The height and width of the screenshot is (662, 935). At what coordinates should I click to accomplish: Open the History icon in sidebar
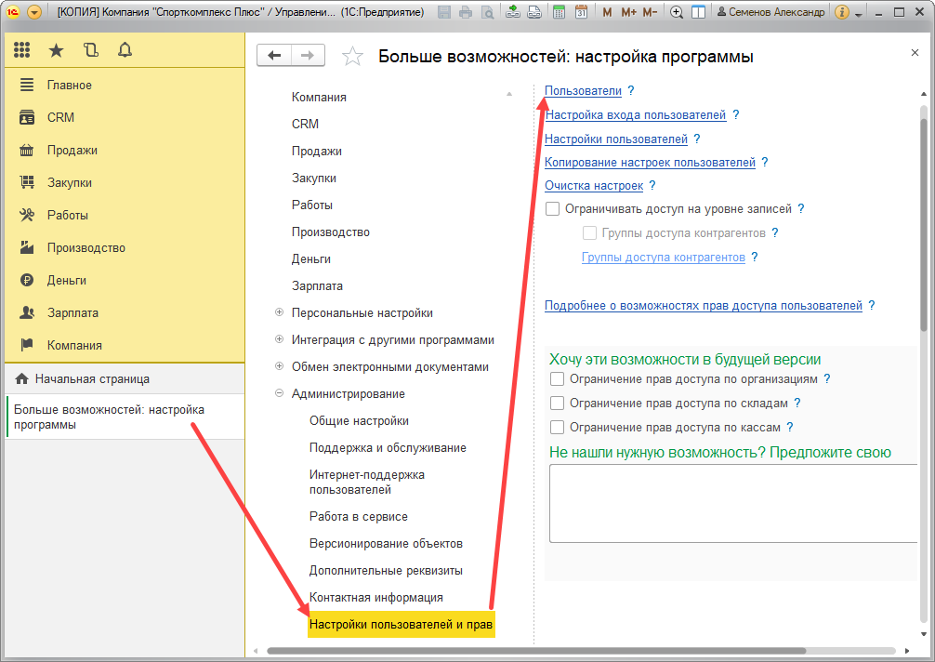[91, 51]
